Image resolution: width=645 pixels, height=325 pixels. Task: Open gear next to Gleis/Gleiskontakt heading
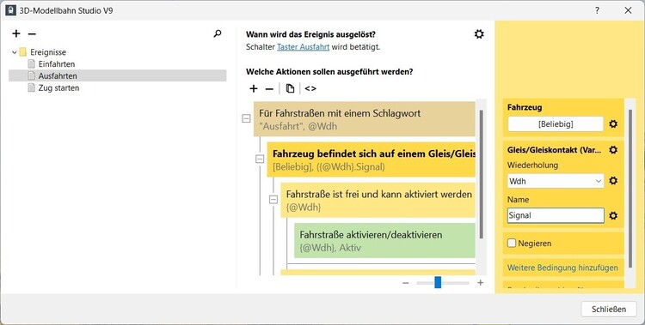613,150
